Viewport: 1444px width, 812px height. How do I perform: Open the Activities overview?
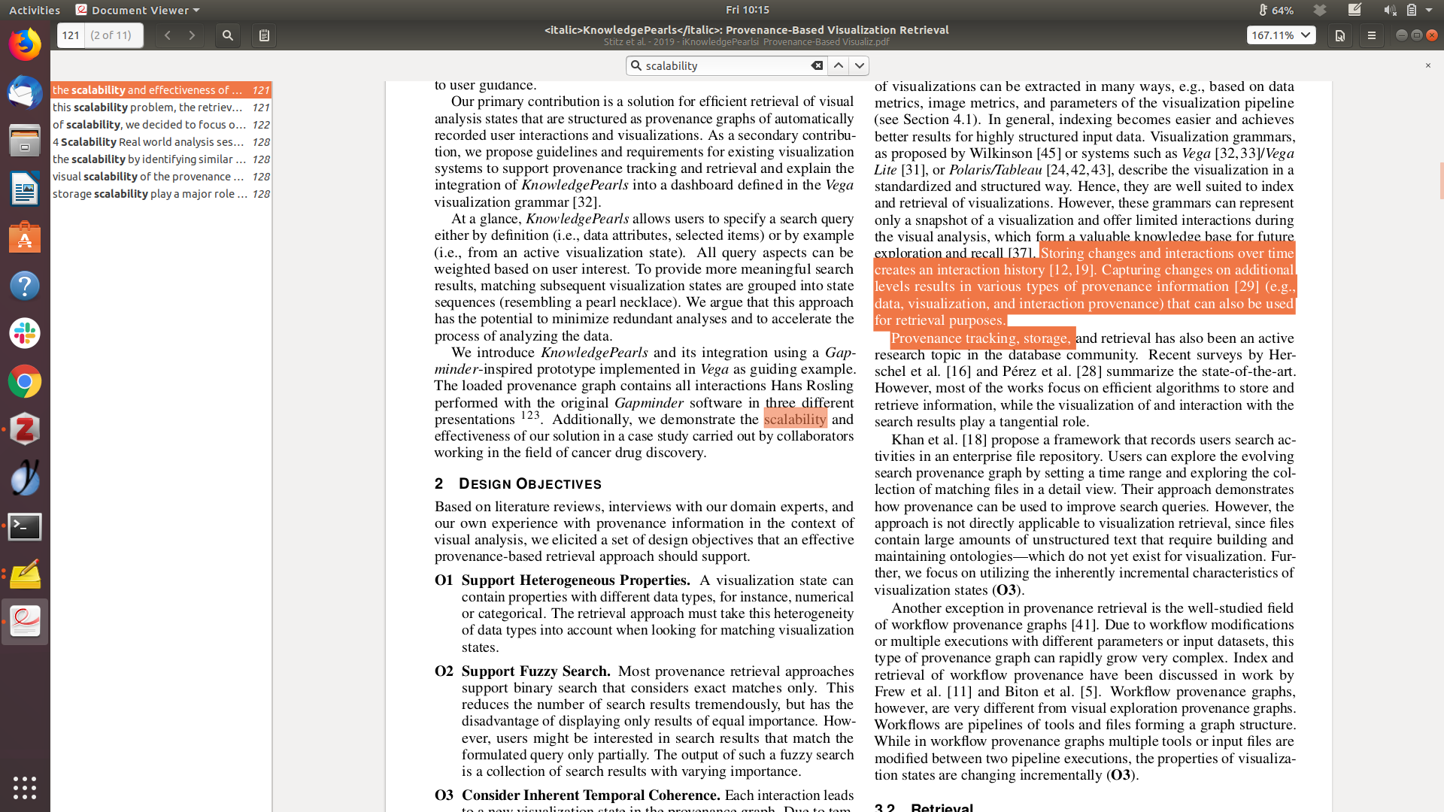pos(35,10)
